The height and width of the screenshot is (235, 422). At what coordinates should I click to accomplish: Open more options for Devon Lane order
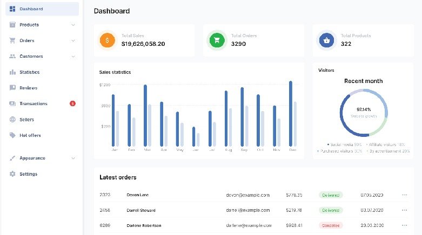coord(404,195)
